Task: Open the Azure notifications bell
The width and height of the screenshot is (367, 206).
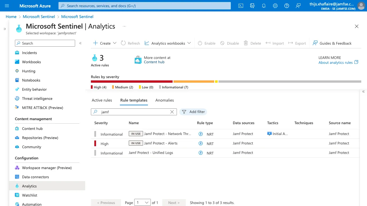Action: 264,6
